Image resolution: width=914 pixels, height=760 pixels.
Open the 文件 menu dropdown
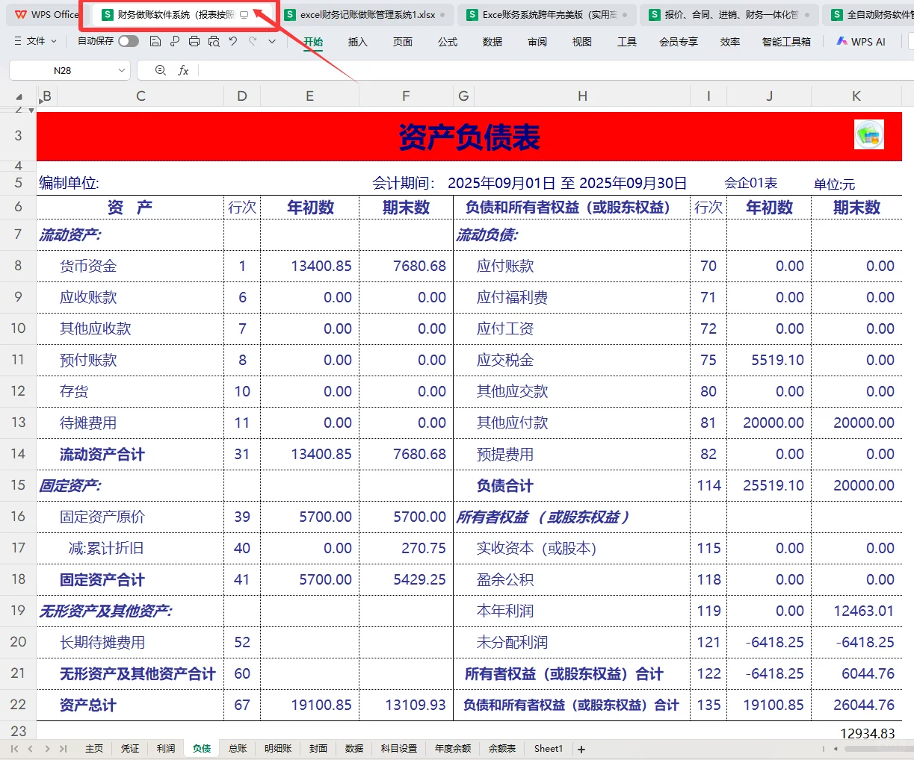36,42
